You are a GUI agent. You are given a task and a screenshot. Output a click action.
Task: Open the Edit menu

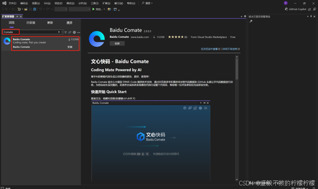pos(24,3)
